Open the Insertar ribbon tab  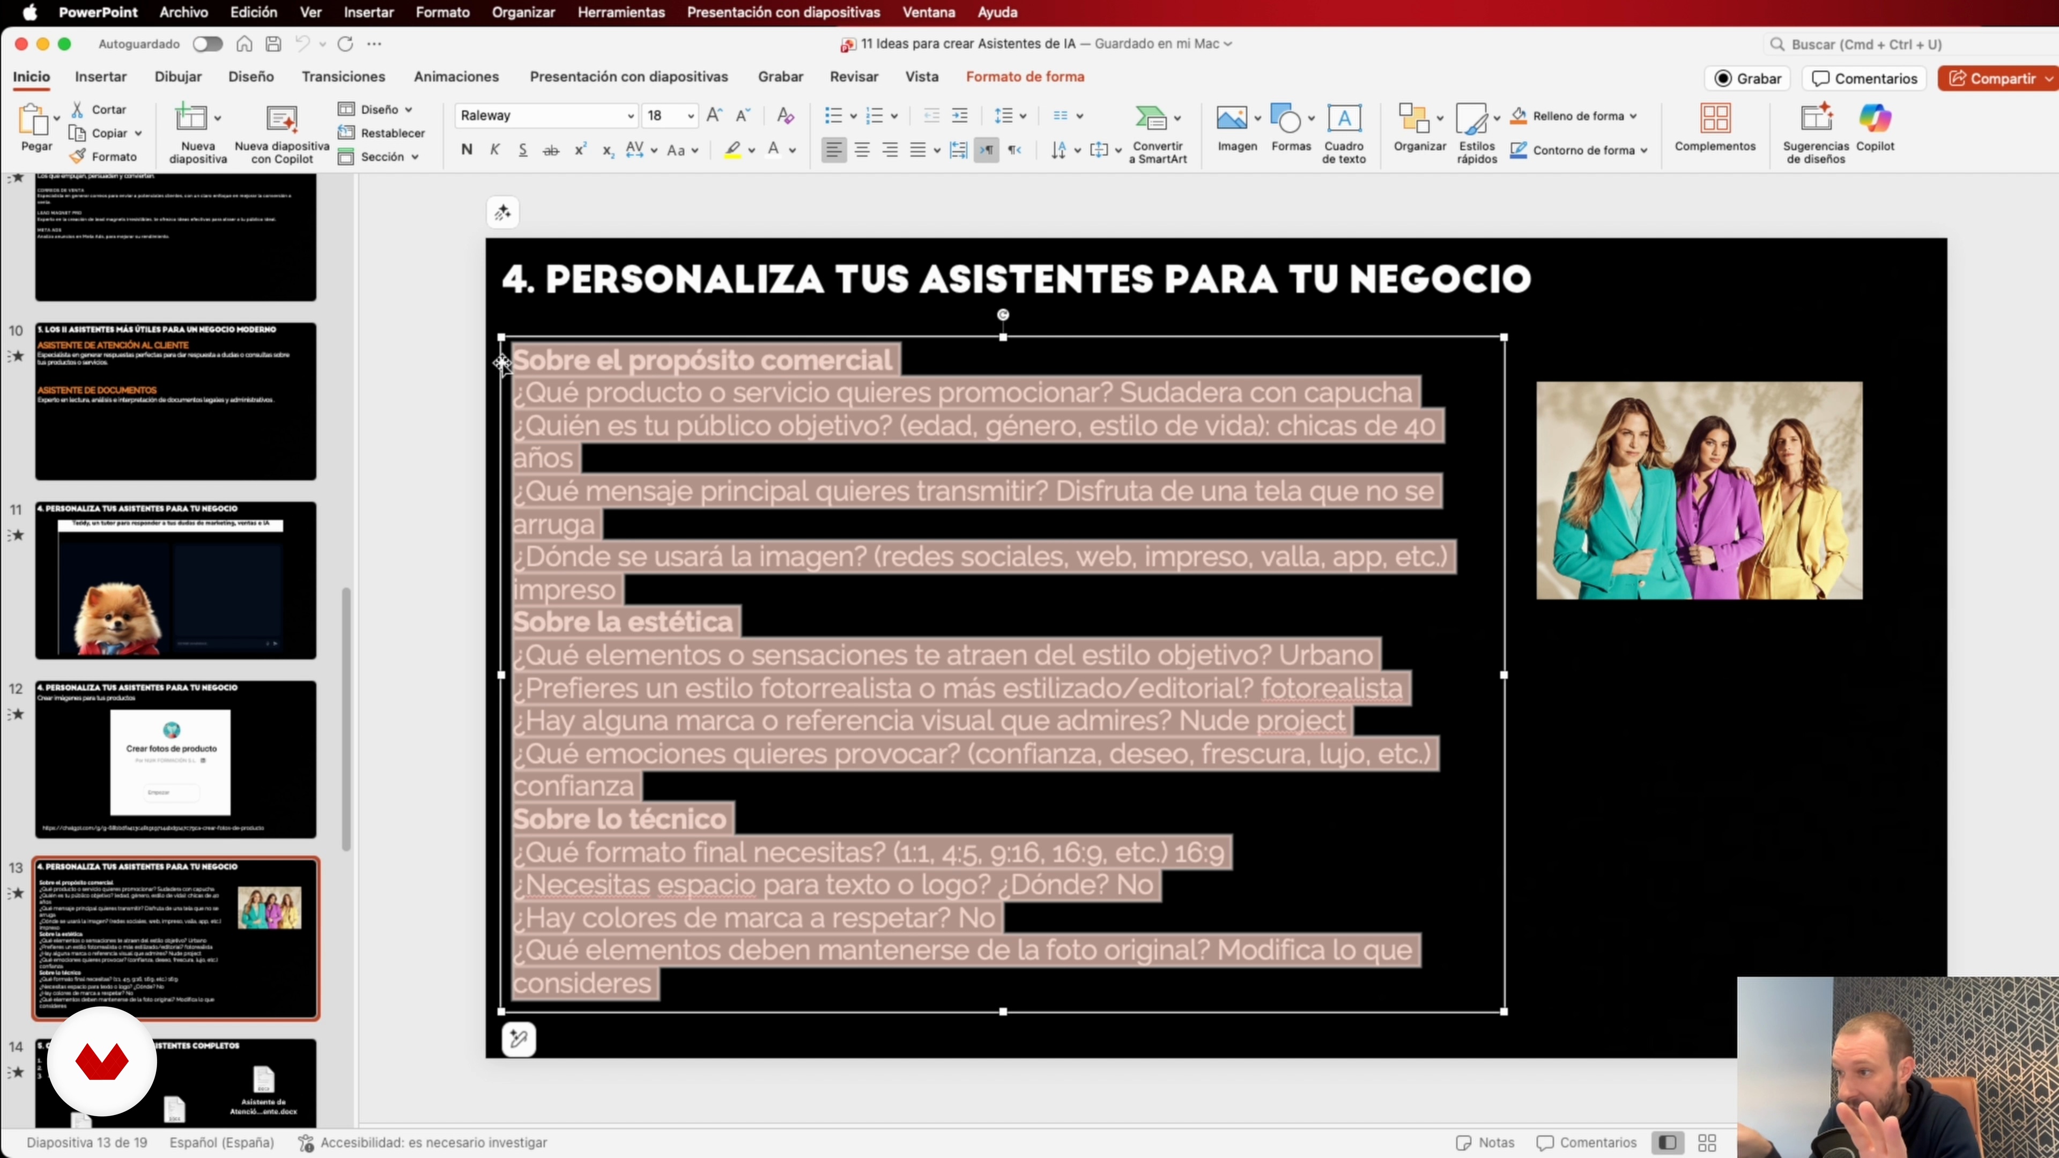(101, 77)
